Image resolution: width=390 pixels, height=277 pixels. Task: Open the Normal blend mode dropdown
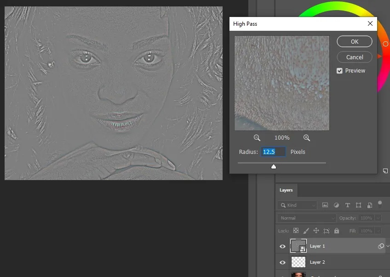(x=306, y=218)
